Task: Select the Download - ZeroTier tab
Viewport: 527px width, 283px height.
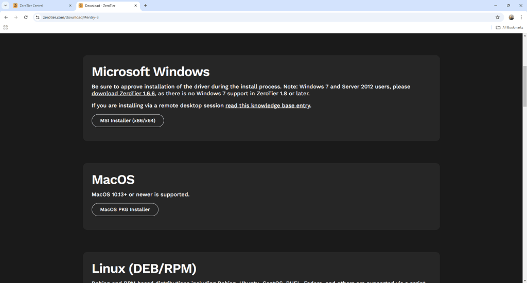Action: click(103, 6)
